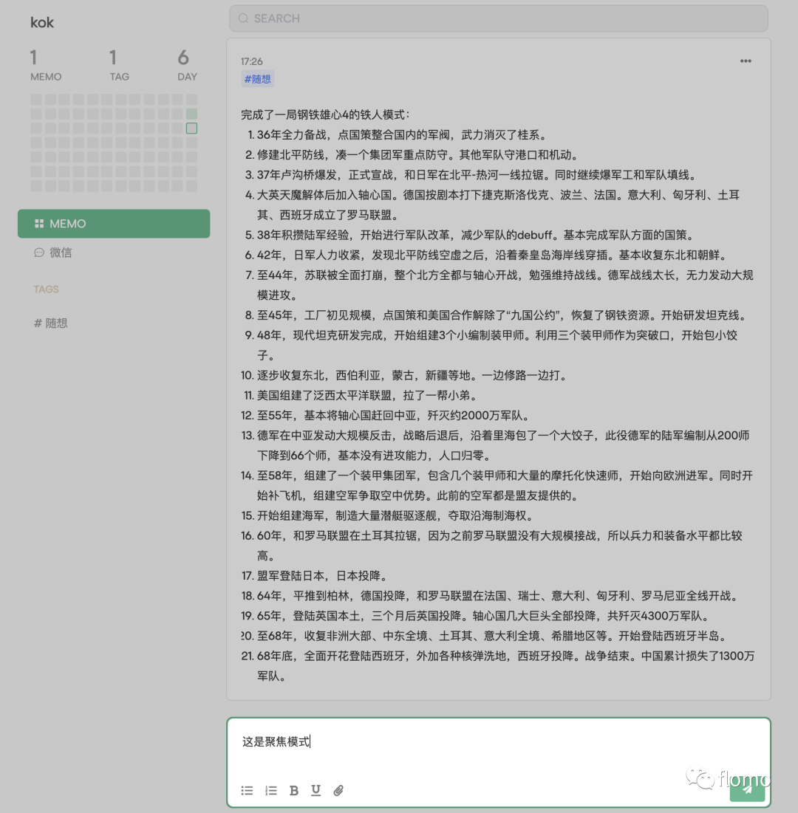Screen dimensions: 798x813
Task: Click list item about 卢沟桥爆发
Action: 471,175
